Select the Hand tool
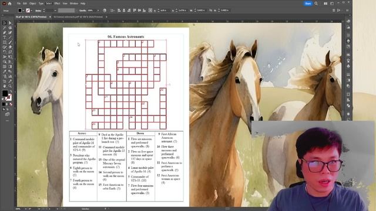The height and width of the screenshot is (211, 376). click(x=4, y=86)
